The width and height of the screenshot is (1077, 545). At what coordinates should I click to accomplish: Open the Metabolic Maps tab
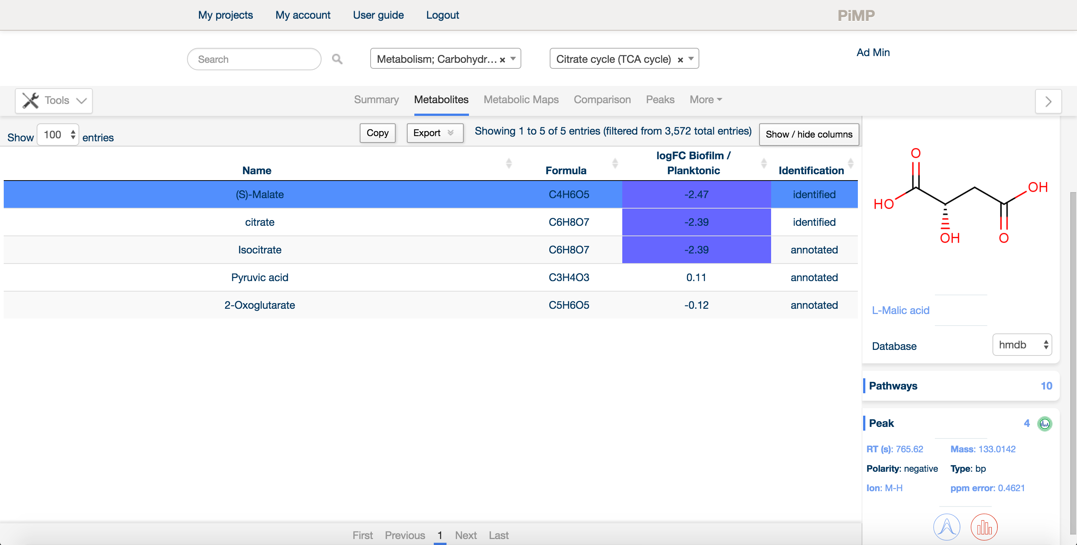521,99
